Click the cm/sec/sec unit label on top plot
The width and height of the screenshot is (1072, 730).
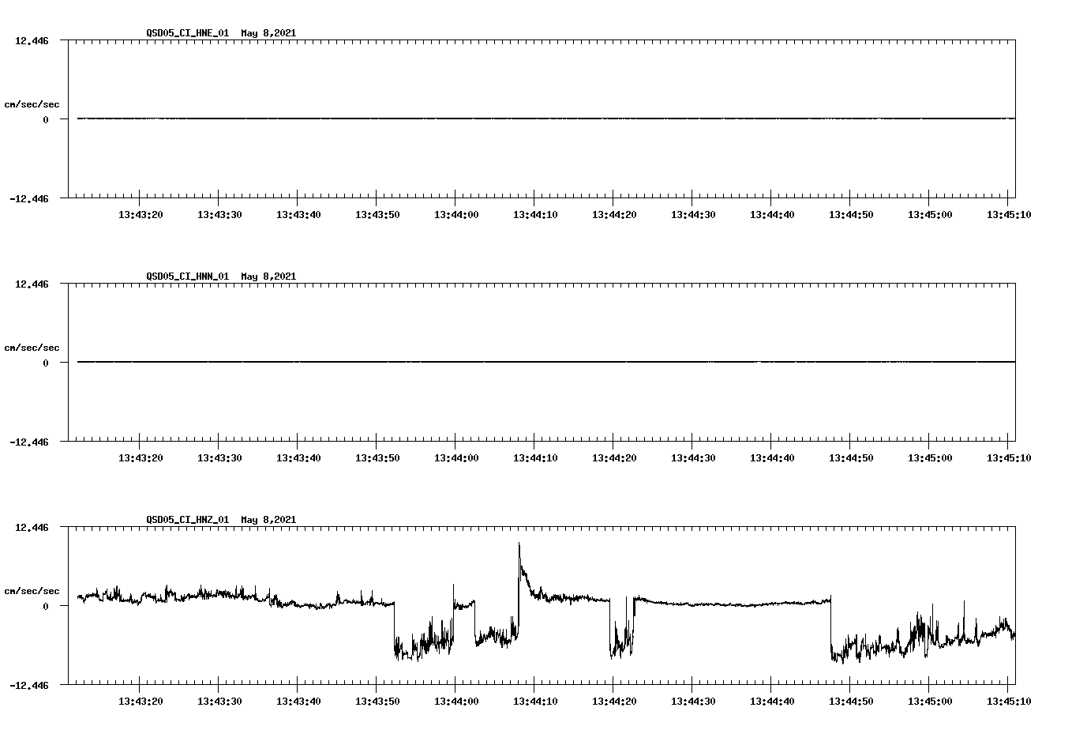[x=32, y=103]
